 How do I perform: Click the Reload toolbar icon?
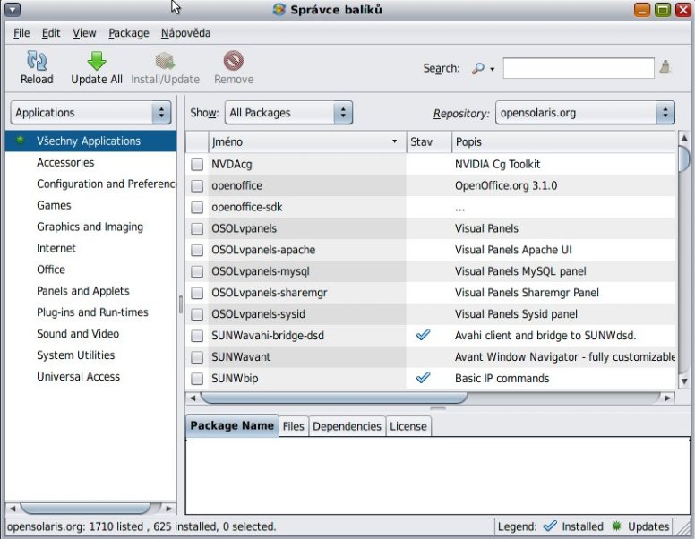point(37,61)
